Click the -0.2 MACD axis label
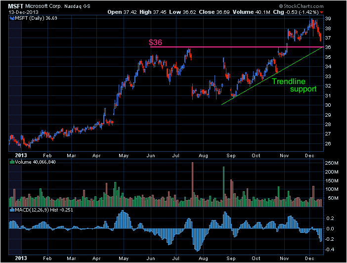The image size is (347, 263). pos(329,239)
